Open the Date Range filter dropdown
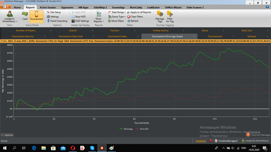The width and height of the screenshot is (271, 152). 117,12
